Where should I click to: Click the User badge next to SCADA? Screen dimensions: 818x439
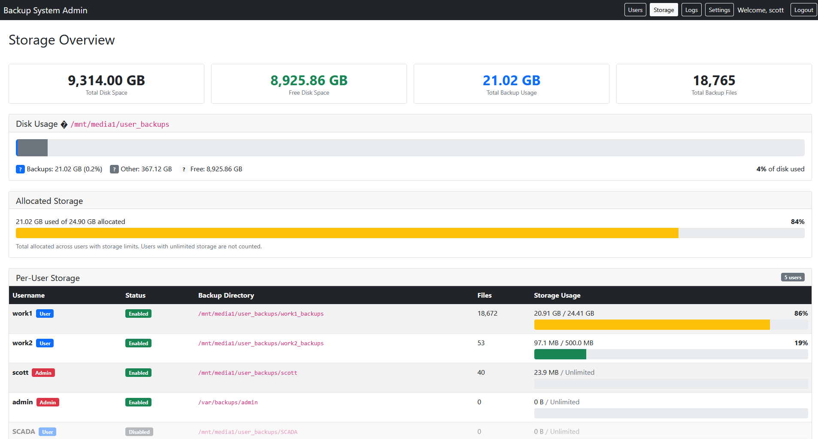click(x=48, y=432)
